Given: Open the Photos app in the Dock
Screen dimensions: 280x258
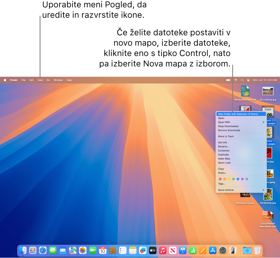Looking at the screenshot, I should (83, 250).
